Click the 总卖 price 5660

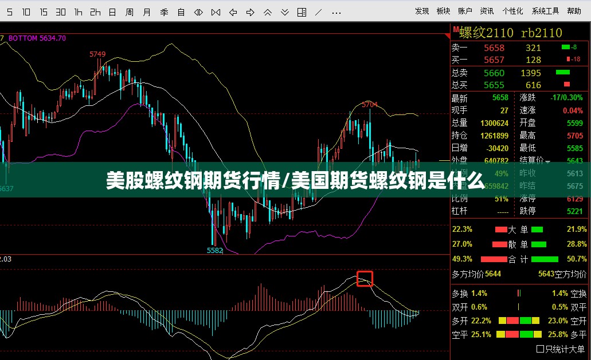click(x=494, y=73)
